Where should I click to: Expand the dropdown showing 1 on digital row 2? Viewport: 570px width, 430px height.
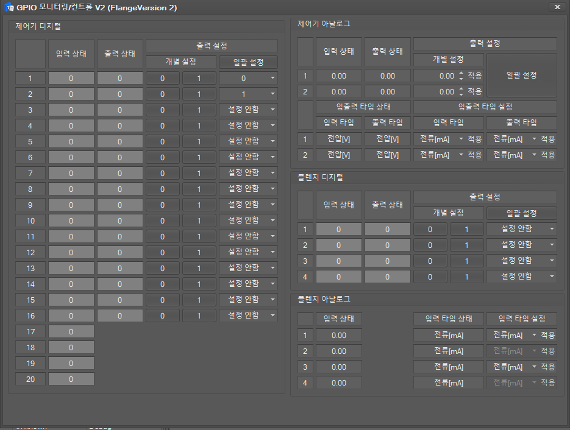[247, 94]
